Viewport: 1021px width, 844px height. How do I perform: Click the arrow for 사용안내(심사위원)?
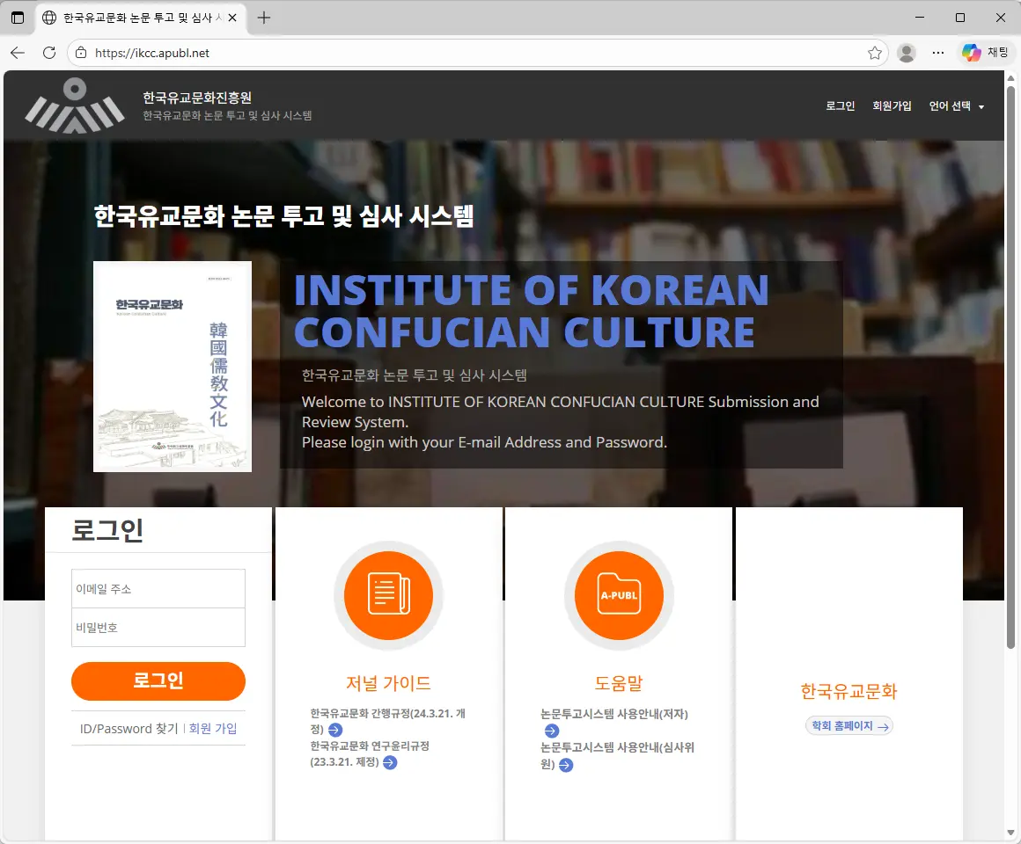pyautogui.click(x=567, y=765)
